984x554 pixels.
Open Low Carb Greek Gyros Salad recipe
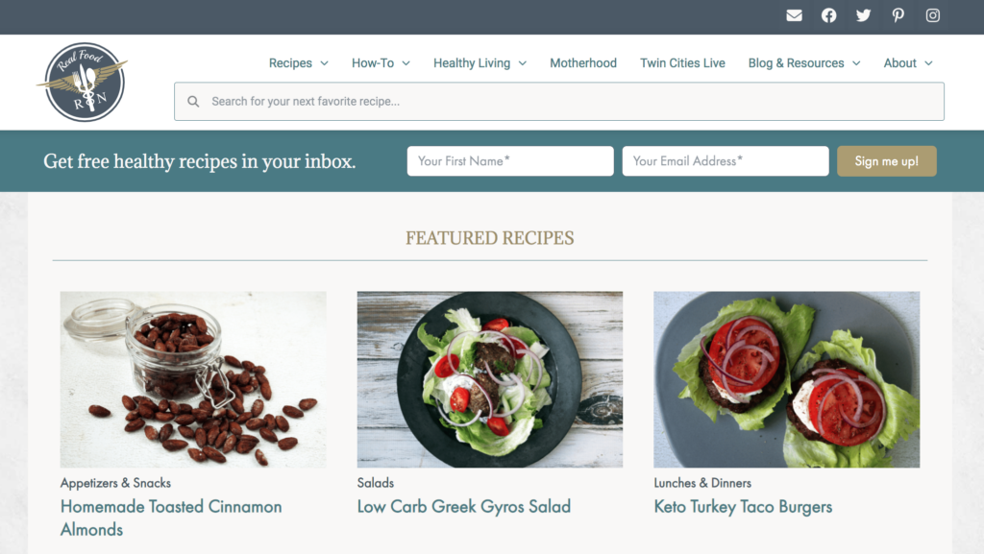[464, 506]
